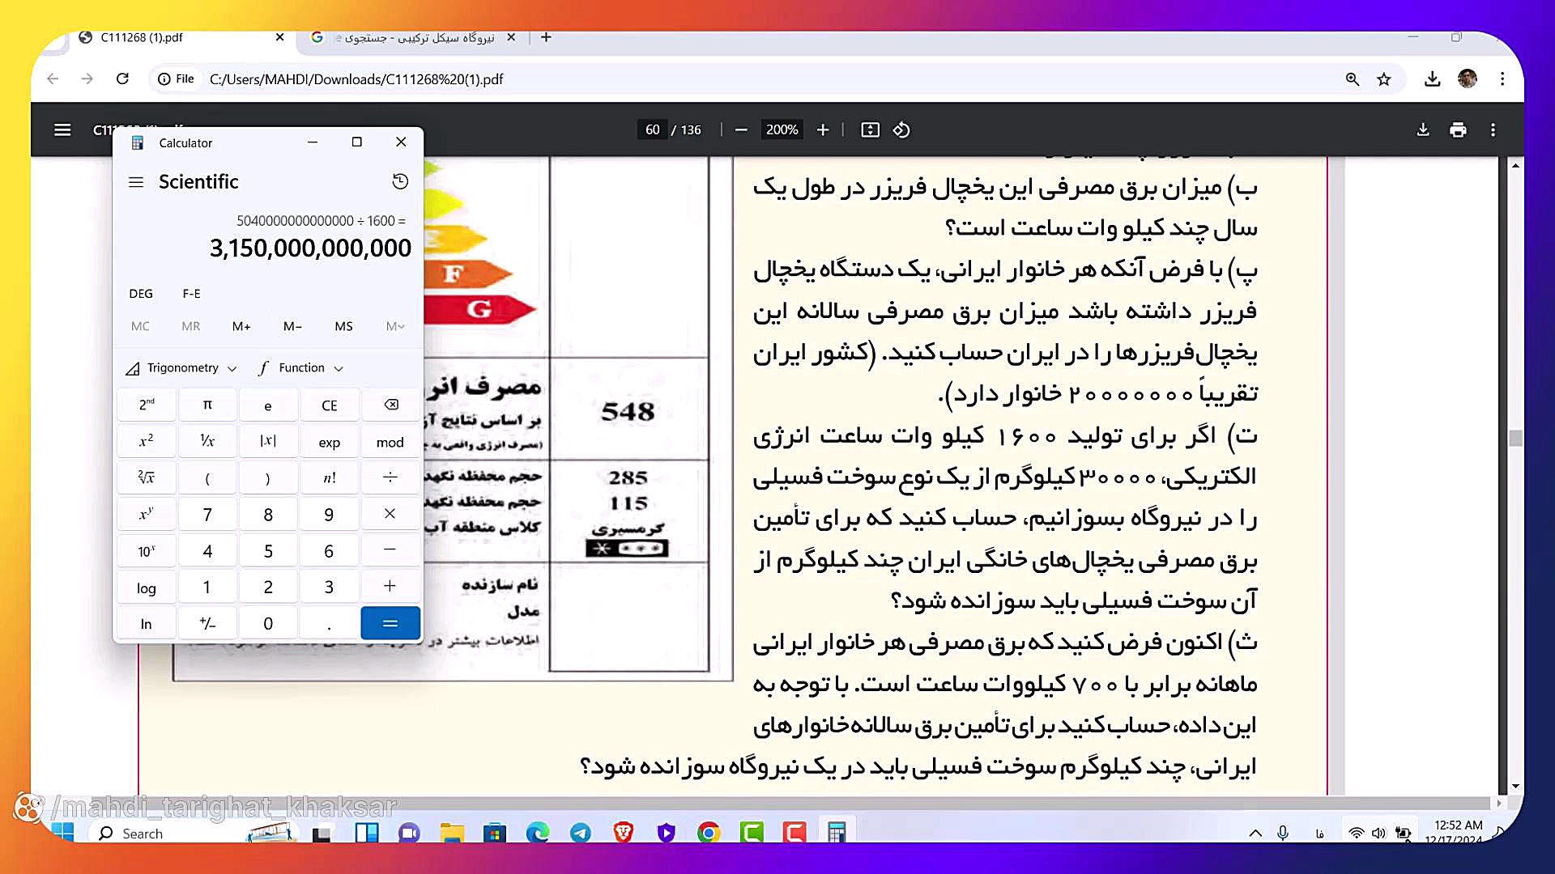Viewport: 1555px width, 874px height.
Task: Download the PDF from viewer toolbar
Action: pos(1423,129)
